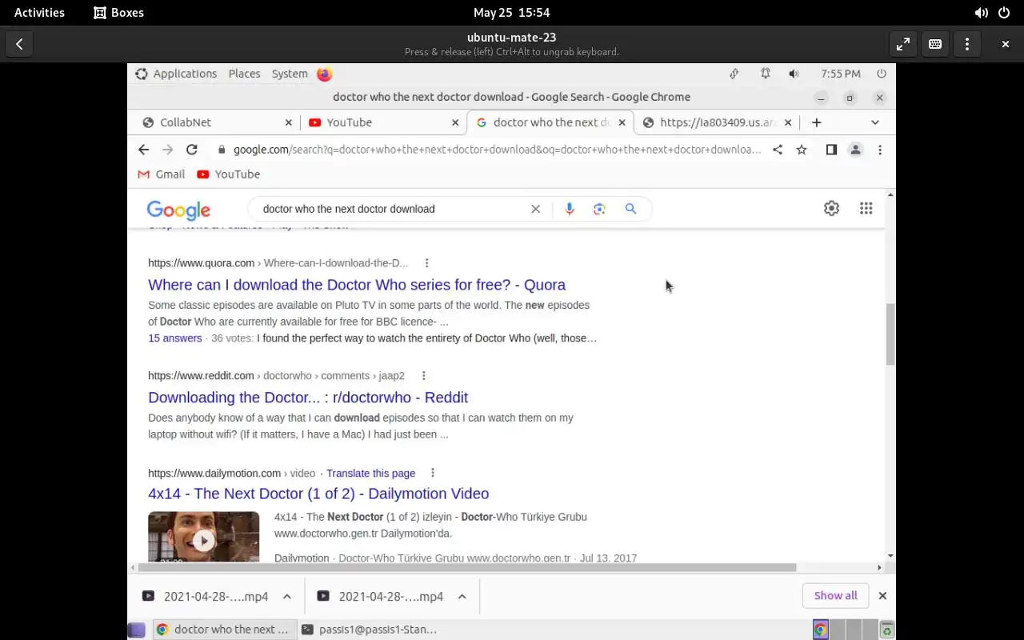Image resolution: width=1024 pixels, height=640 pixels.
Task: Open Boxes app menu in top bar
Action: click(118, 13)
